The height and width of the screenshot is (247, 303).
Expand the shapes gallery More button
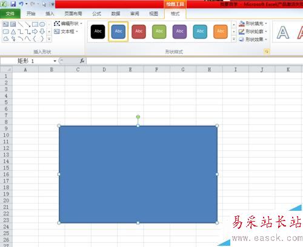point(49,39)
